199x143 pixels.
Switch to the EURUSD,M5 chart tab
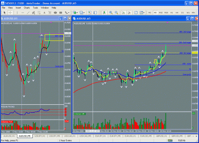[x=146, y=136]
